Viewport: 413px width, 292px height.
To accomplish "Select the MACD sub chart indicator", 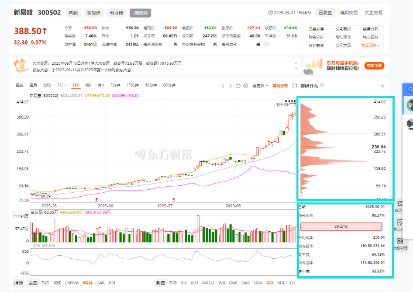I will (208, 283).
